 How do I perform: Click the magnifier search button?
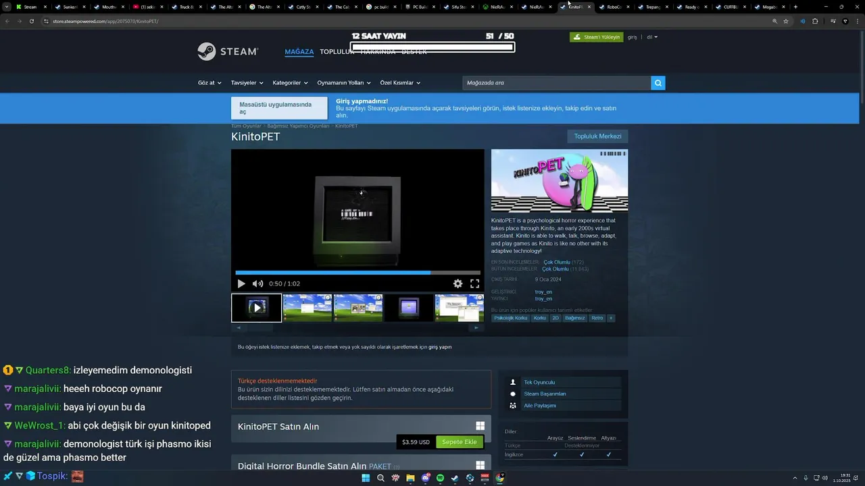(x=658, y=82)
